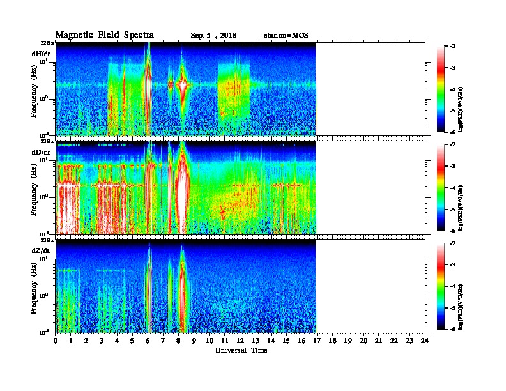This screenshot has height=391, width=506.
Task: Click hour "7" on the time axis
Action: point(164,341)
